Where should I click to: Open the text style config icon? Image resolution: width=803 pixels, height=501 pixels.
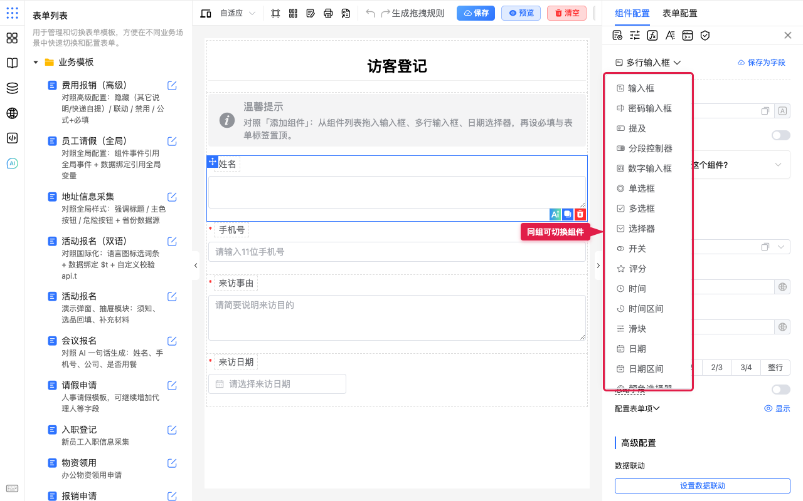670,36
